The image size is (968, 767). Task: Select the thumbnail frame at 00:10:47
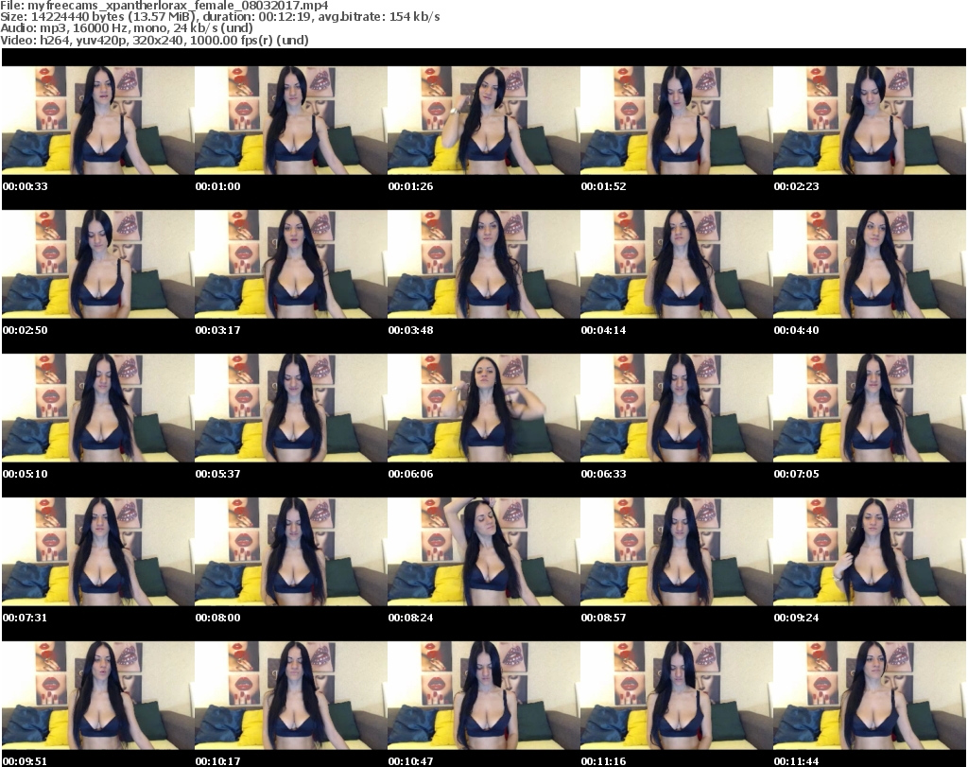coord(483,696)
